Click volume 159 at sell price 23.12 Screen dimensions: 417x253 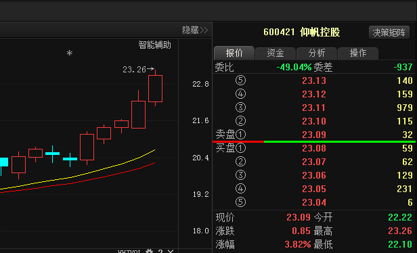point(405,94)
